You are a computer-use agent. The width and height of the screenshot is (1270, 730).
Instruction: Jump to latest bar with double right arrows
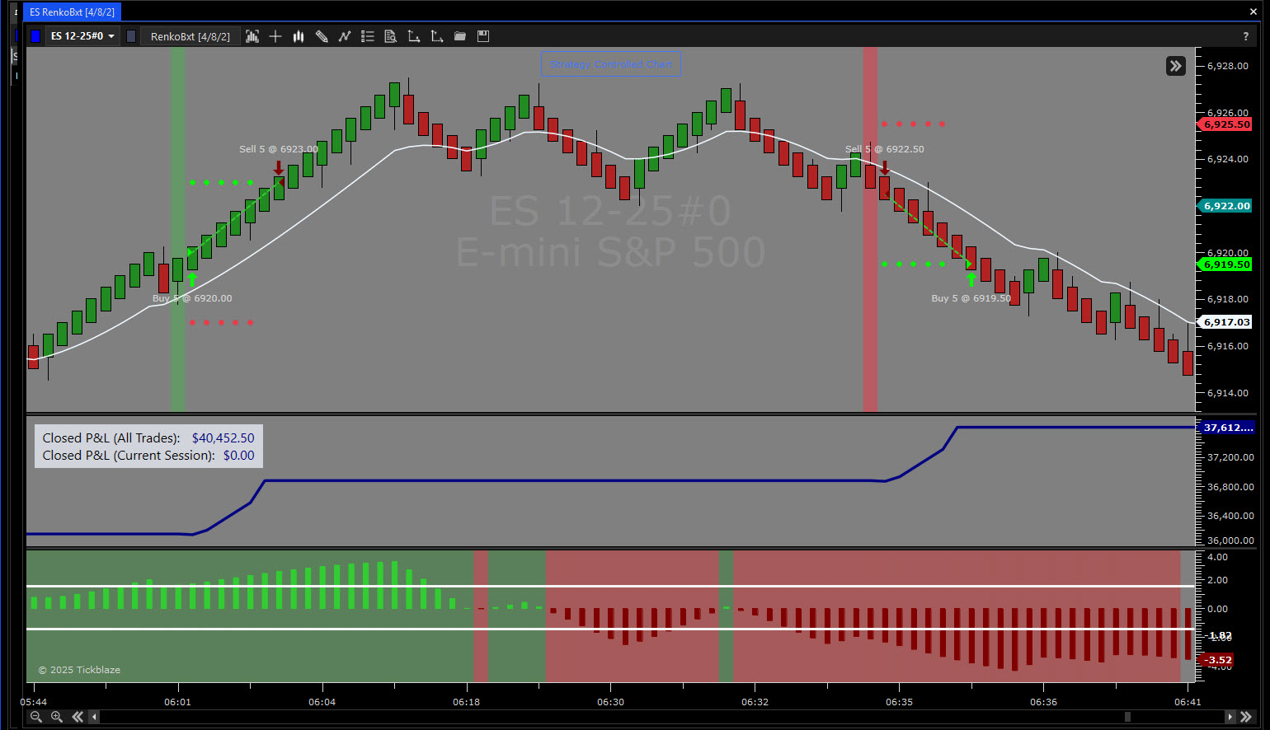pyautogui.click(x=1246, y=717)
